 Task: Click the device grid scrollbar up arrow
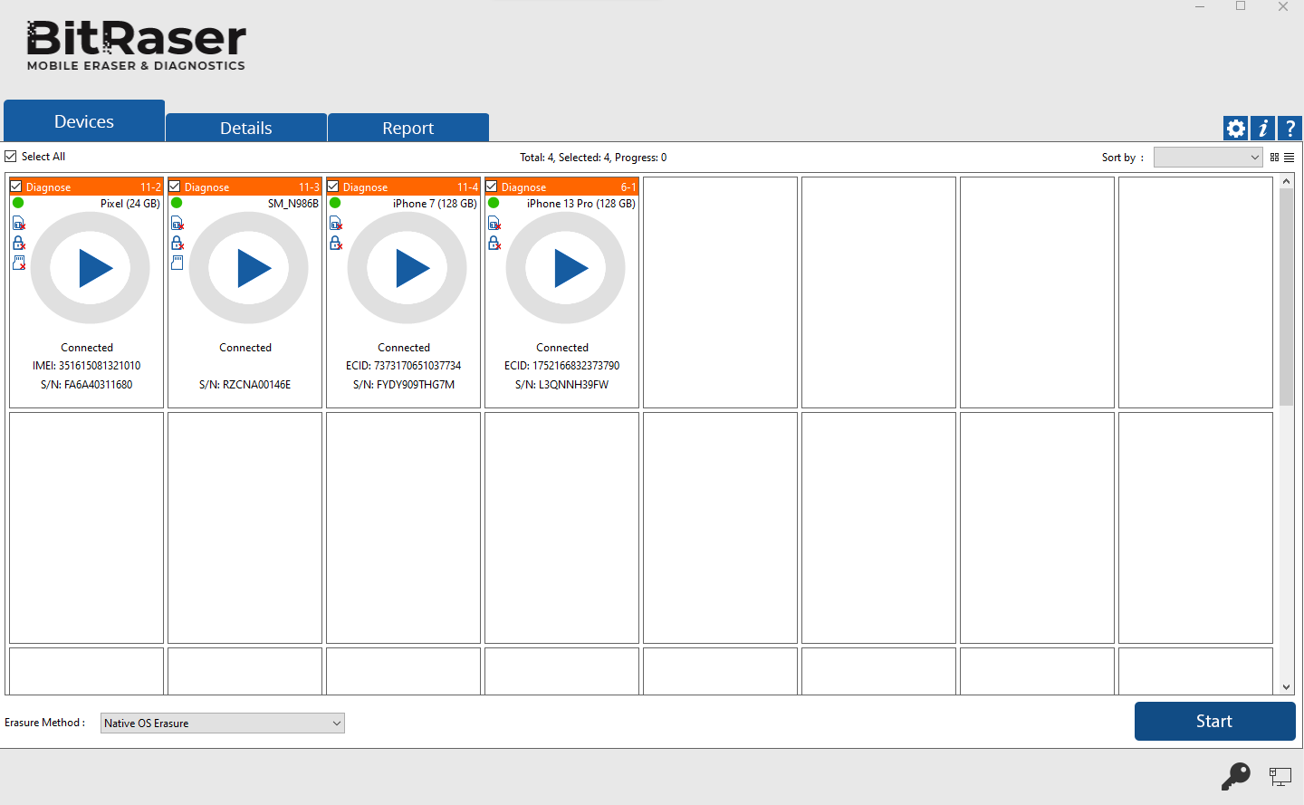(x=1286, y=182)
